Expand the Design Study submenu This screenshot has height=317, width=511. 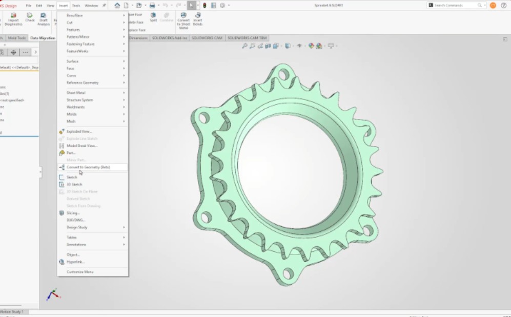(x=93, y=227)
